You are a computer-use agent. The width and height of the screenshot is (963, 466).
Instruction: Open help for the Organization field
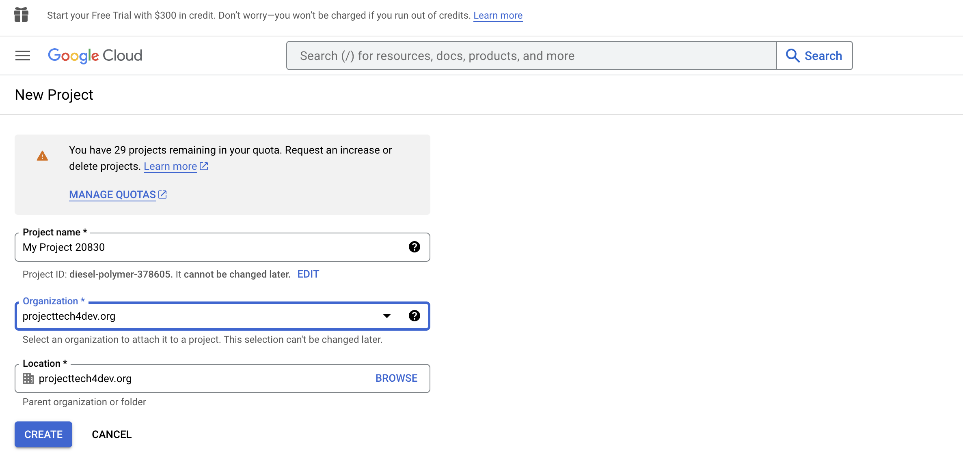click(x=414, y=316)
